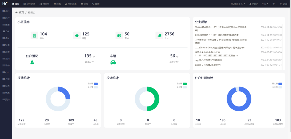Viewport: 291px width, 139px height.
Task: Click the 业主反馈 list scrollbar
Action: click(282, 46)
